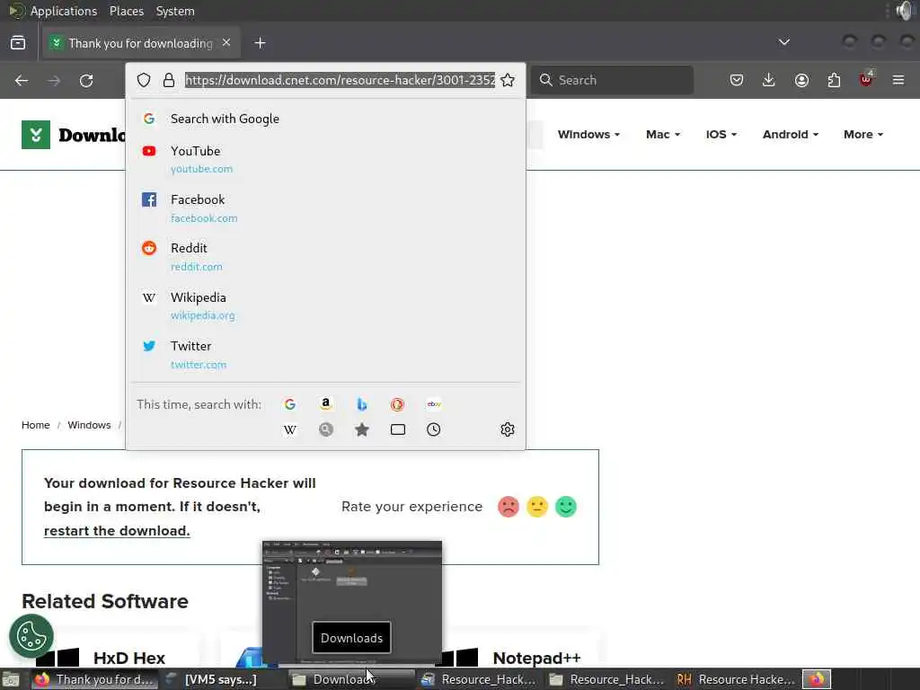The height and width of the screenshot is (690, 920).
Task: Switch to 'RH Resource Hacke...' taskbar window
Action: tap(737, 679)
